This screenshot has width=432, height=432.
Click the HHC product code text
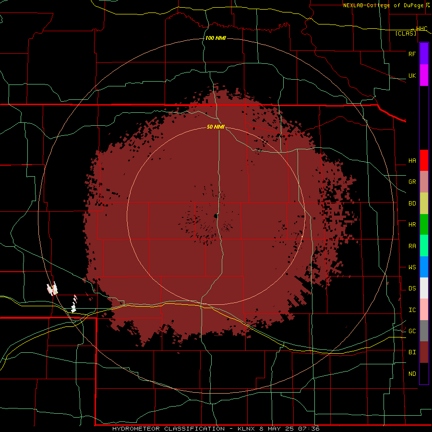[x=421, y=29]
